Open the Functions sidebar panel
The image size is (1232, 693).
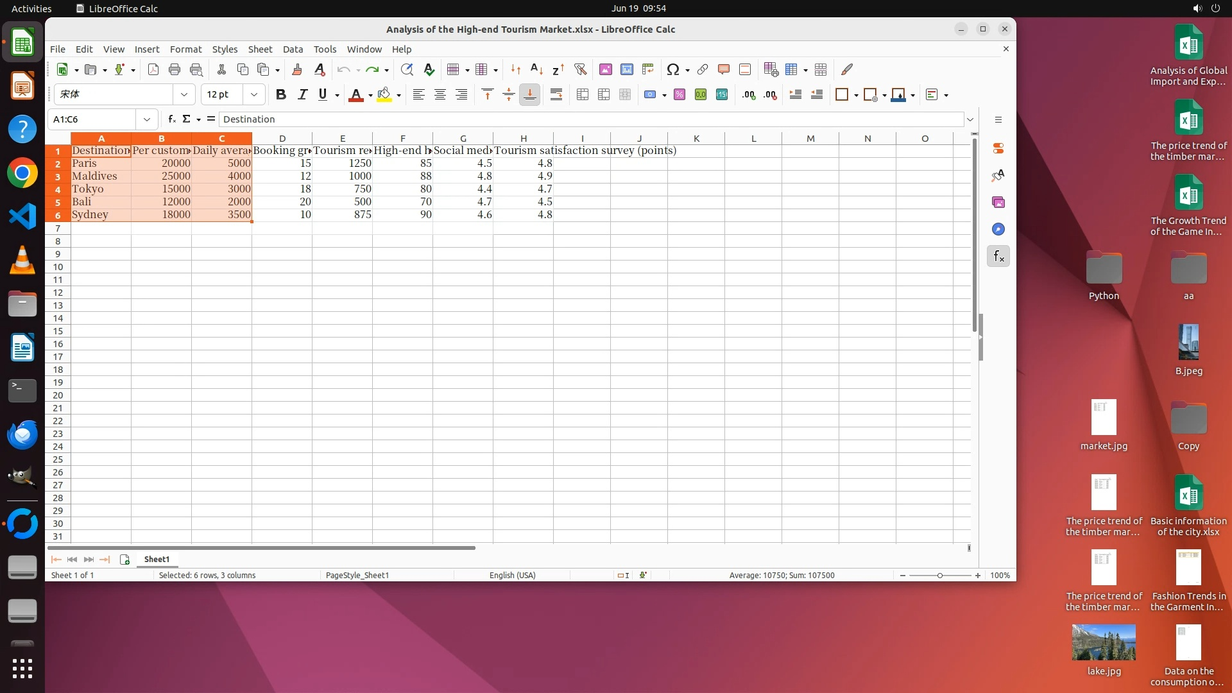click(x=998, y=257)
